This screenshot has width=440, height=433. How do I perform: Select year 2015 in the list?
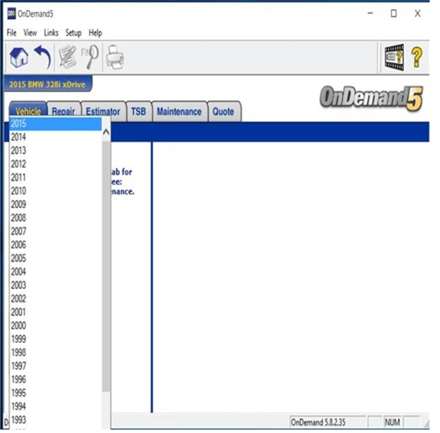[56, 124]
